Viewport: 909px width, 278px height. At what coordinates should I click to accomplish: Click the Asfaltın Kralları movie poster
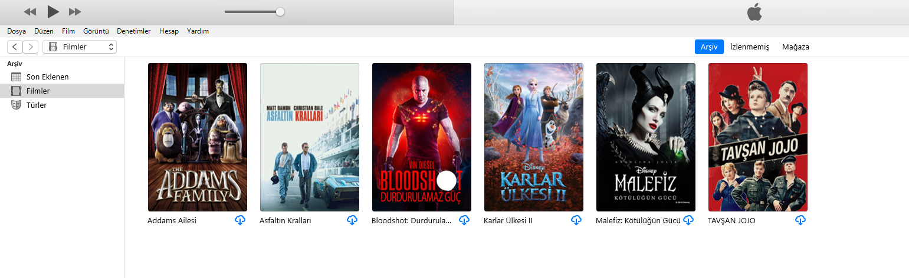coord(310,137)
